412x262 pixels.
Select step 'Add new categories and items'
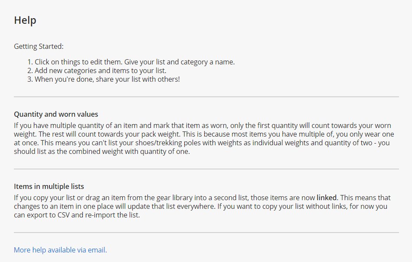pos(100,70)
